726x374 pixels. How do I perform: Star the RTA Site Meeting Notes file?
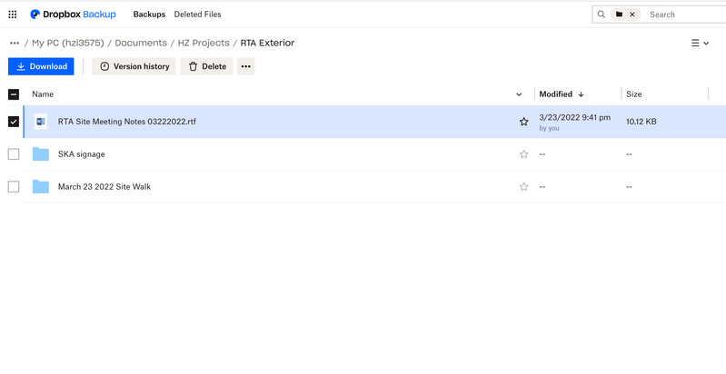(x=523, y=122)
